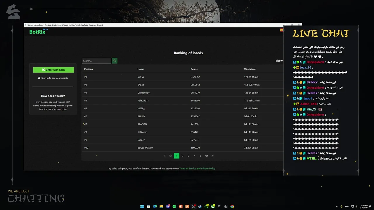Click the name Sxbaert in the table
This screenshot has width=374, height=210.
[x=141, y=140]
